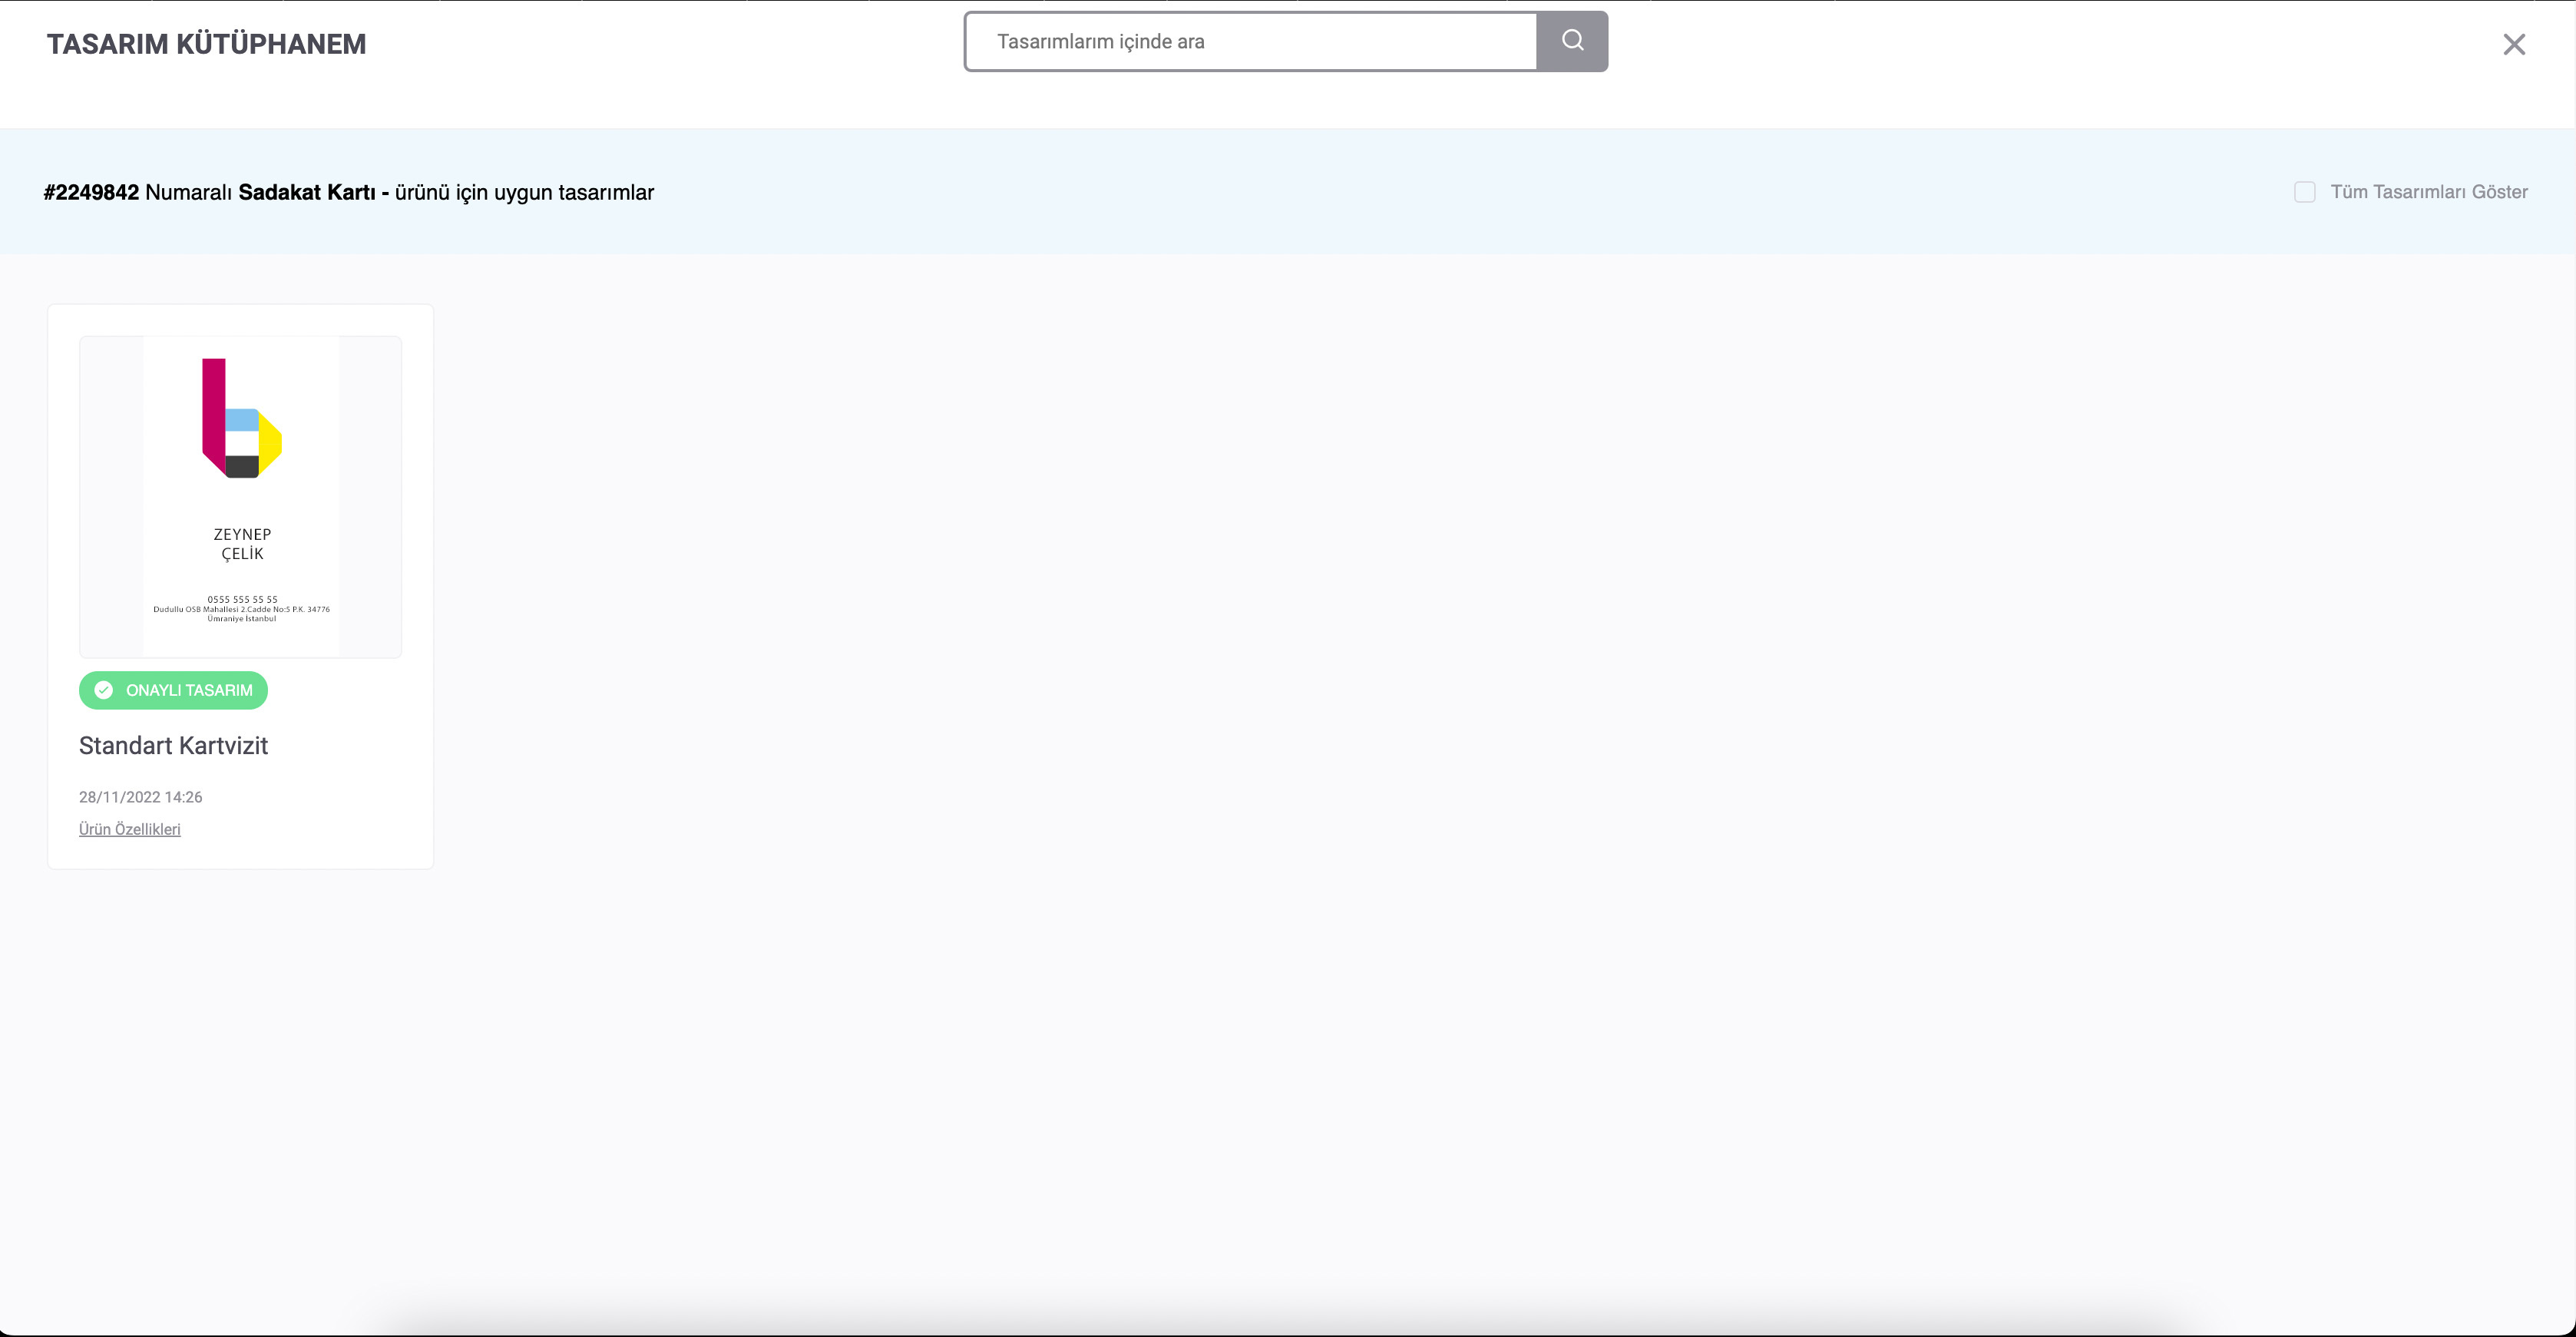Screen dimensions: 2576x1337
Task: Open the Ürün Özellikleri link
Action: point(130,829)
